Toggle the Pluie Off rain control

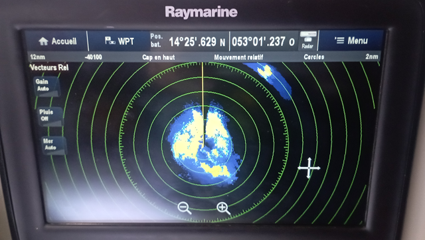click(50, 116)
